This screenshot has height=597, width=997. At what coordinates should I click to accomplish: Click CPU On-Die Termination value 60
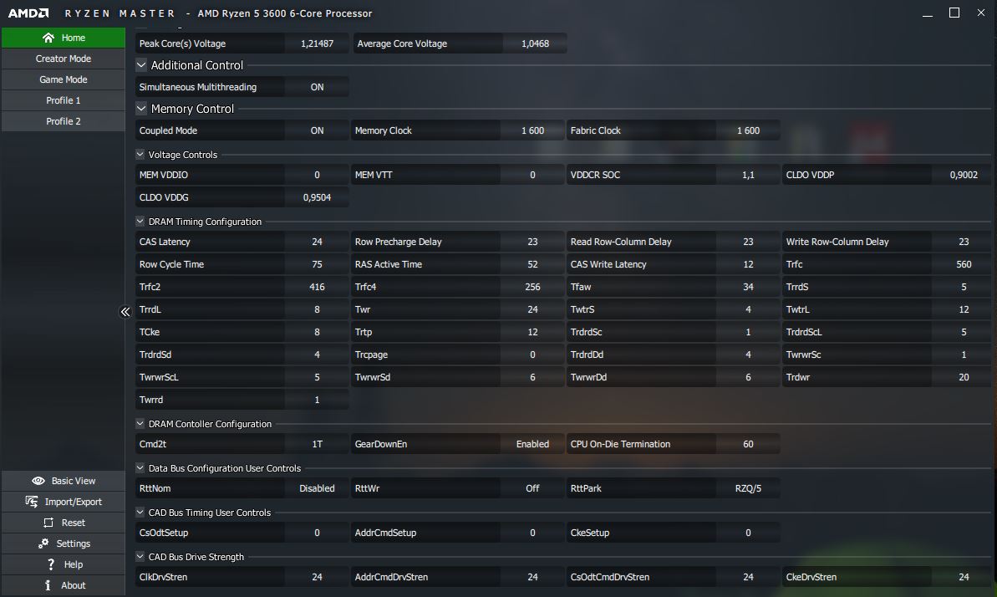click(x=748, y=444)
